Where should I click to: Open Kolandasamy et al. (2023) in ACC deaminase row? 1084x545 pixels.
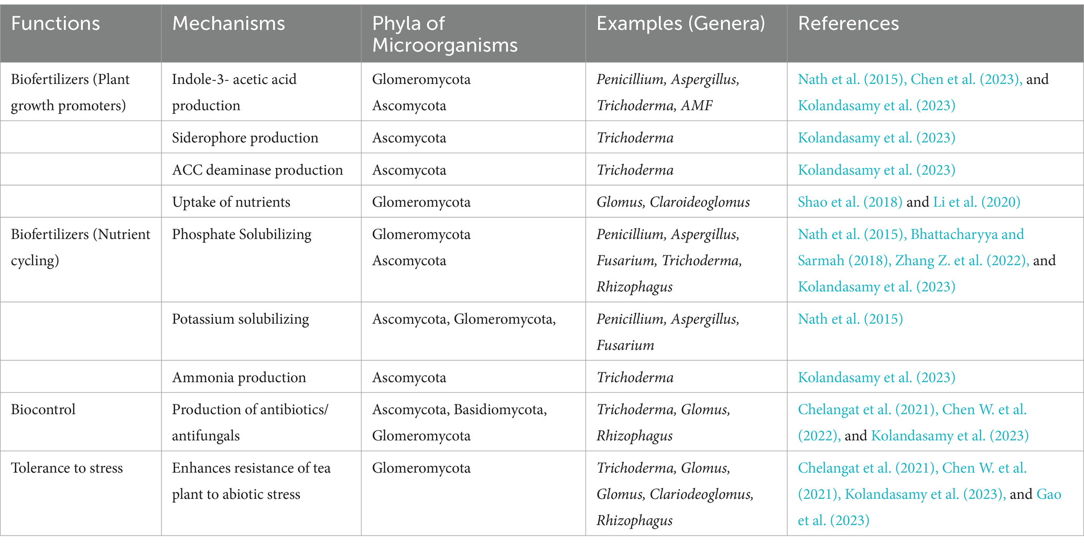[876, 170]
